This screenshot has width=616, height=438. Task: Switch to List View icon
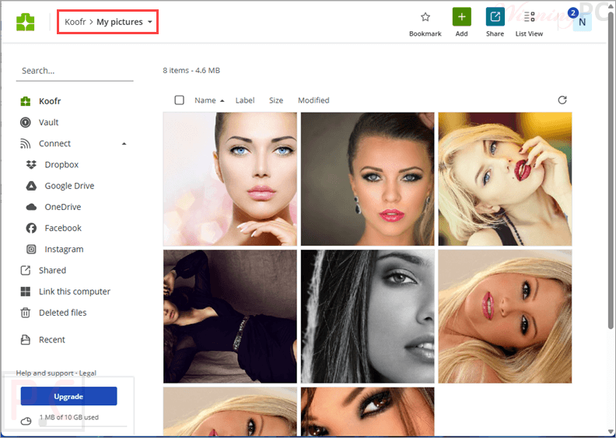(529, 16)
